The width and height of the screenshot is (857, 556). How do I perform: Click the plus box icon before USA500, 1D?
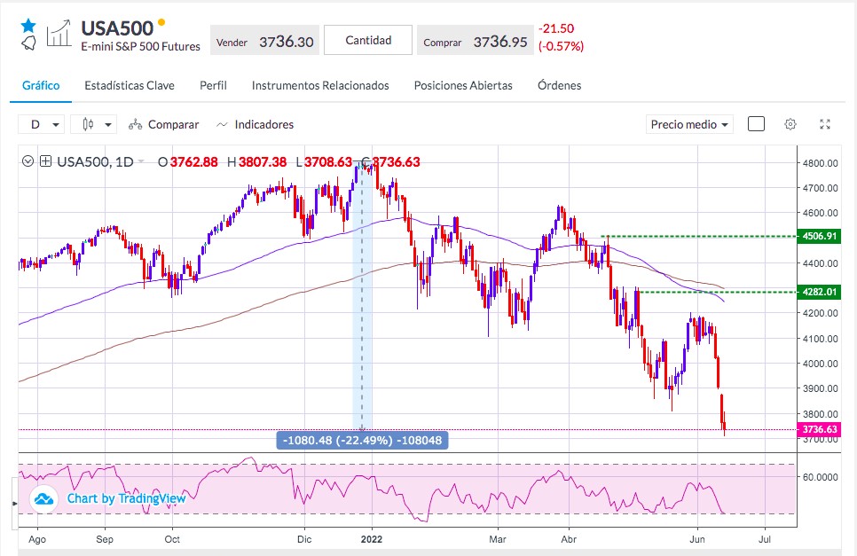pos(46,161)
